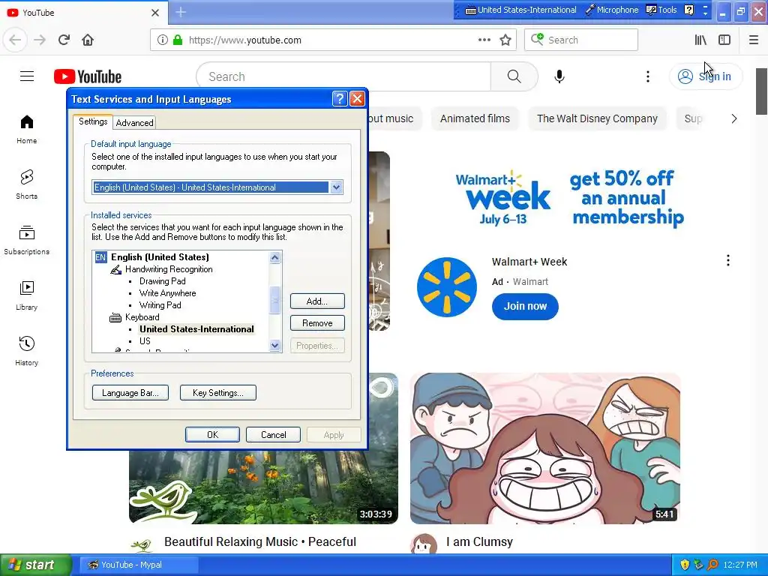This screenshot has width=768, height=576.
Task: Click the Remove button
Action: 317,323
